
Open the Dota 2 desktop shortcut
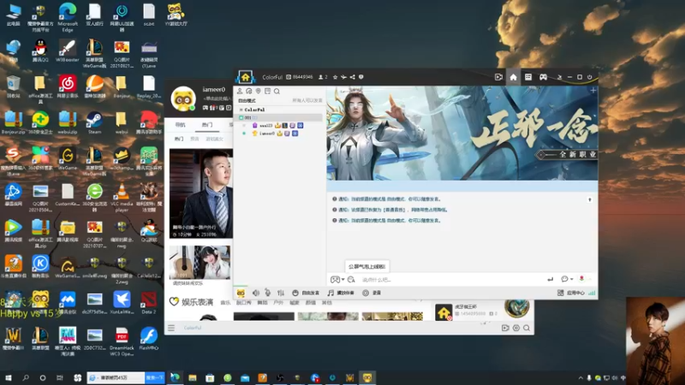click(148, 304)
